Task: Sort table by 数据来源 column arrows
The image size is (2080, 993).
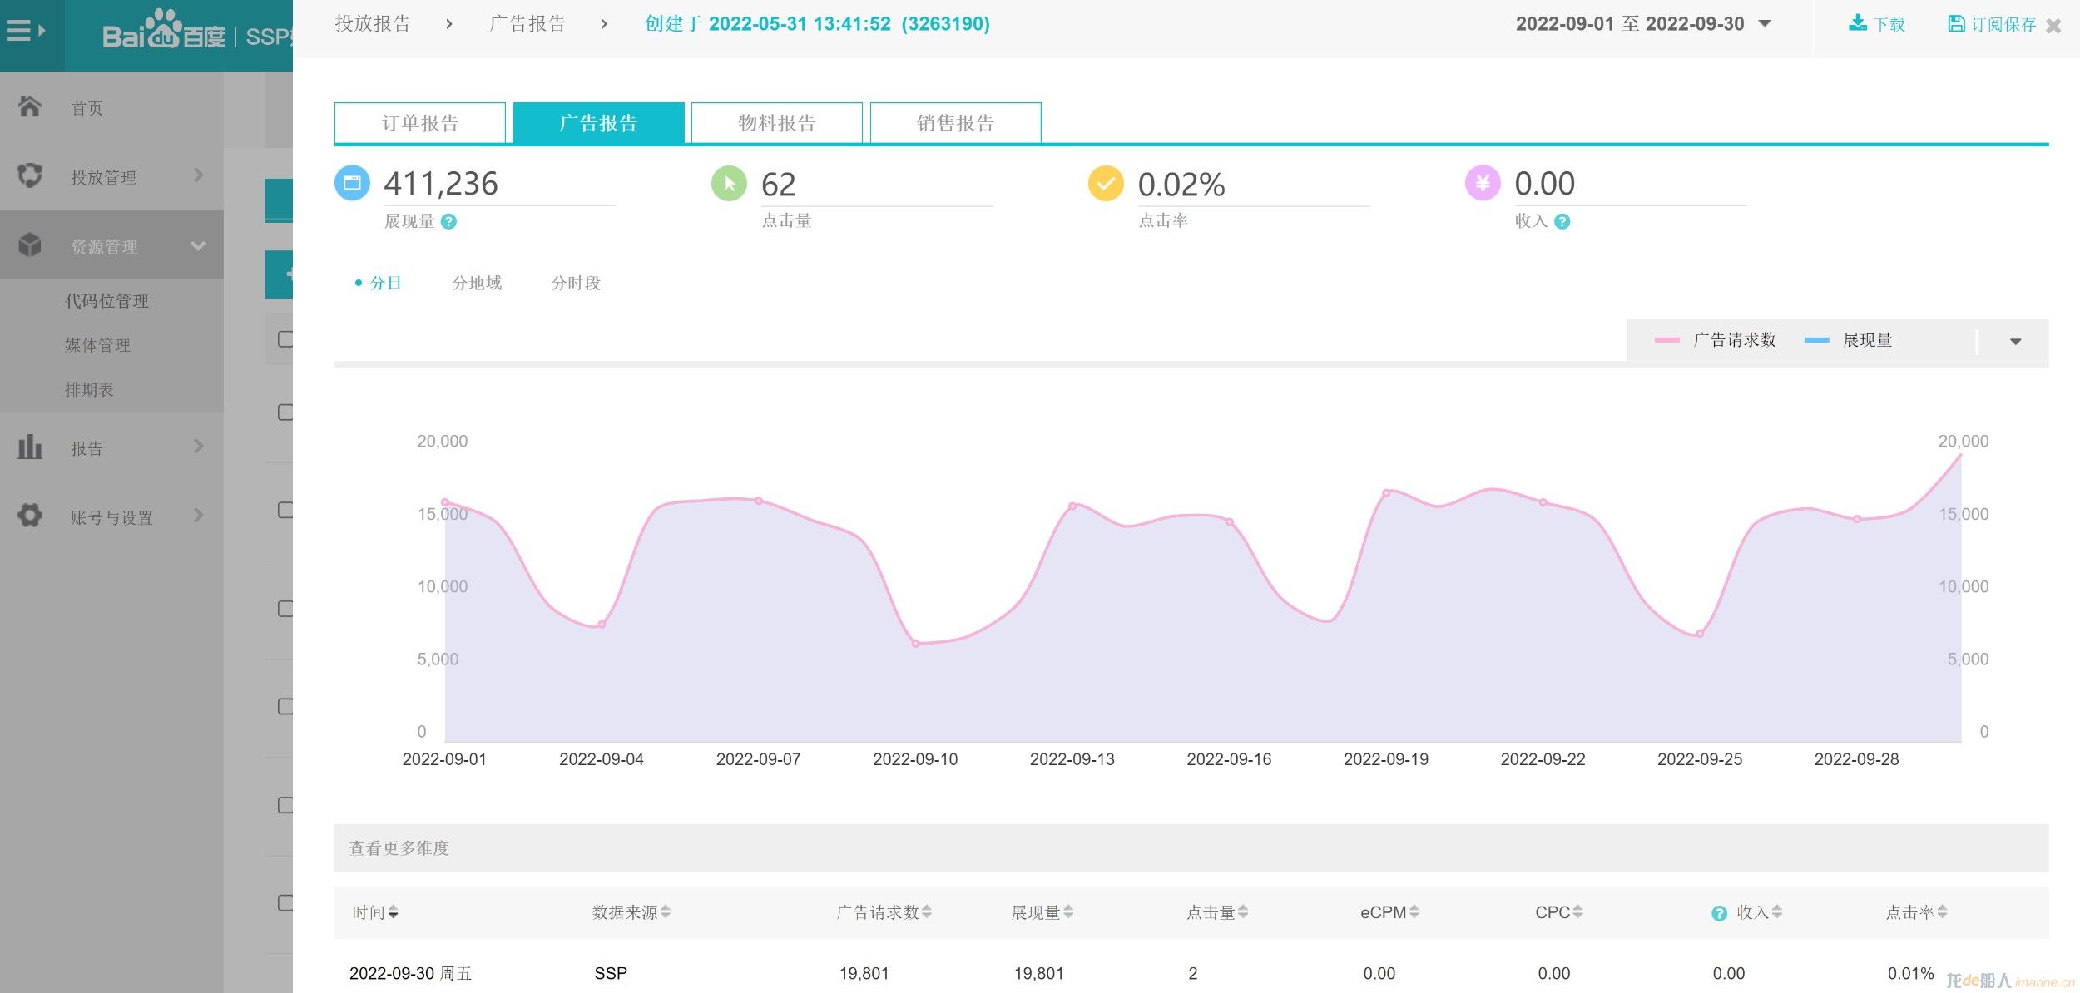Action: 666,912
